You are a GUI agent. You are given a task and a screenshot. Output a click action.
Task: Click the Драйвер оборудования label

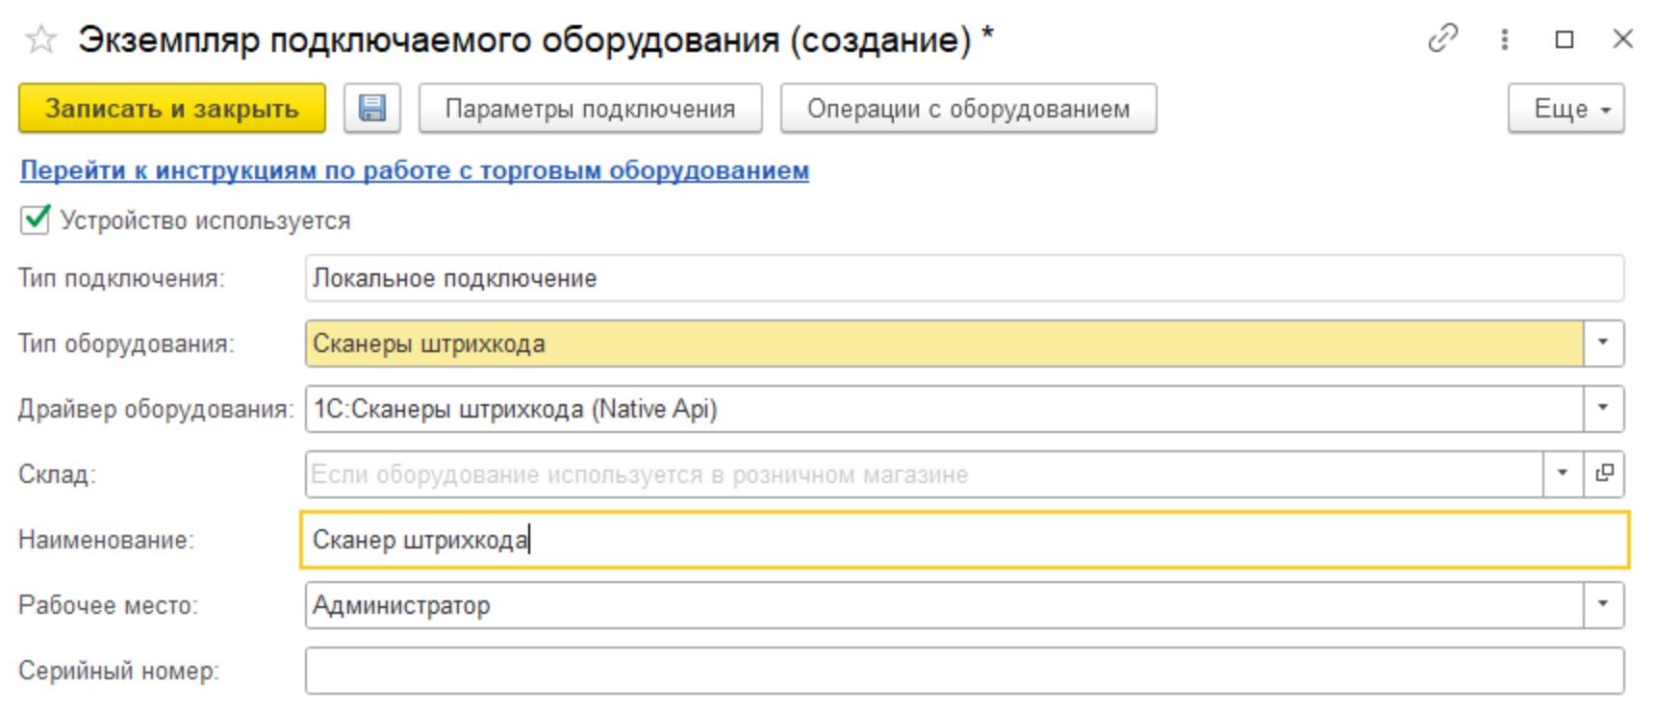tap(156, 409)
